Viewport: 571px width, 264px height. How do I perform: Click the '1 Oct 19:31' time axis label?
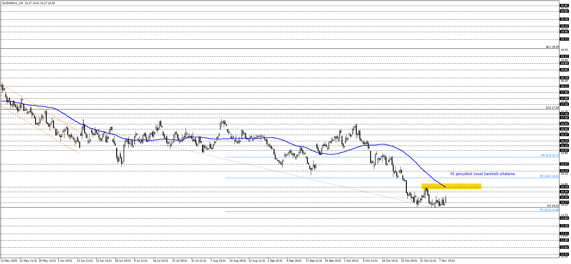coord(351,261)
